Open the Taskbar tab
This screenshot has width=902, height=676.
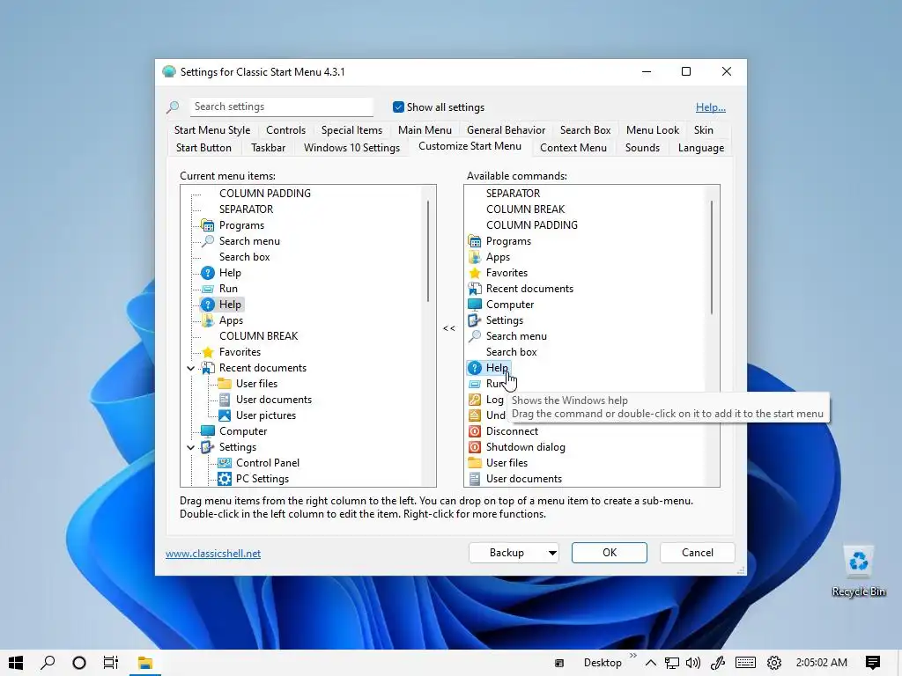tap(268, 148)
